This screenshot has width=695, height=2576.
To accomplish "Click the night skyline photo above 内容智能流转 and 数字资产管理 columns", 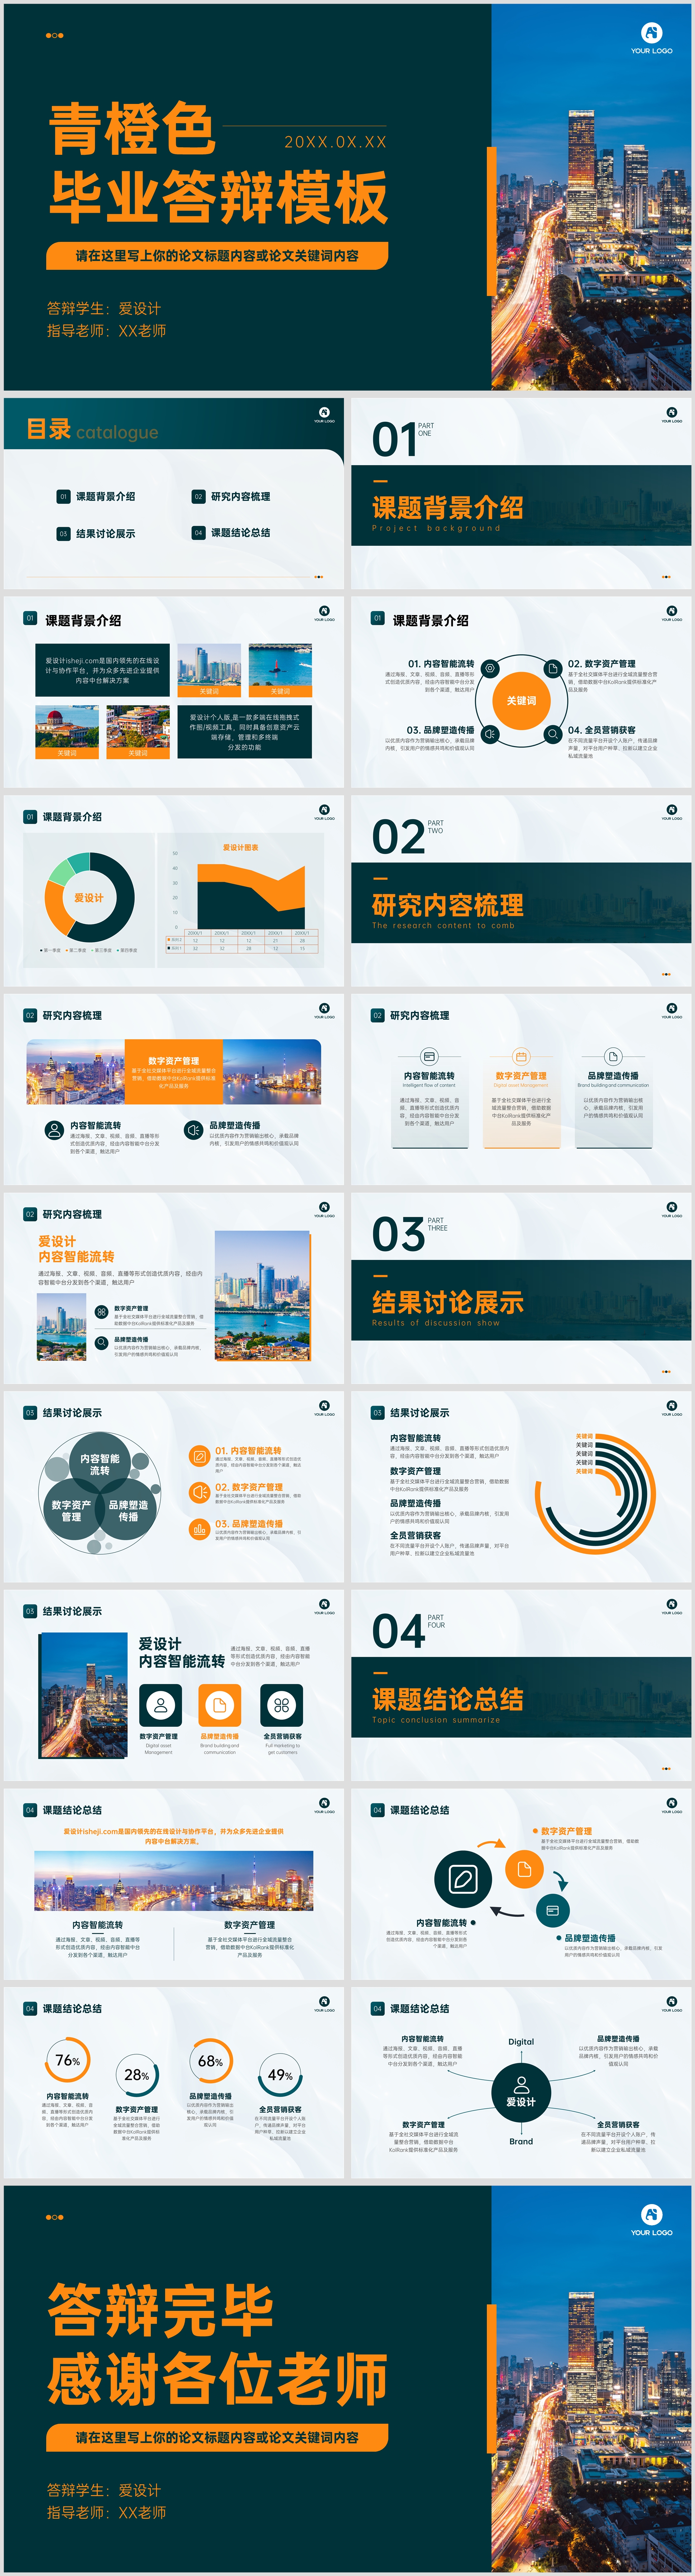I will 174,1880.
